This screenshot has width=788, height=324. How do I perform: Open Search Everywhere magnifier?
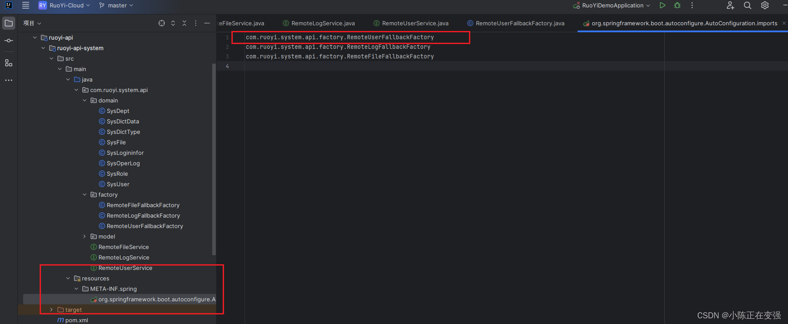point(747,5)
